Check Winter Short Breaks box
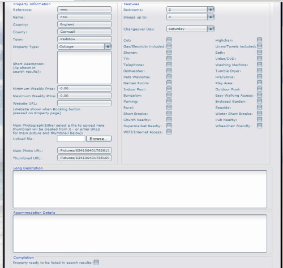The image size is (283, 268). [260, 114]
